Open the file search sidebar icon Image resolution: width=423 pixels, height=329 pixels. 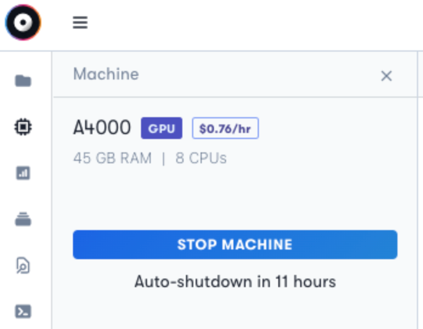pyautogui.click(x=23, y=265)
